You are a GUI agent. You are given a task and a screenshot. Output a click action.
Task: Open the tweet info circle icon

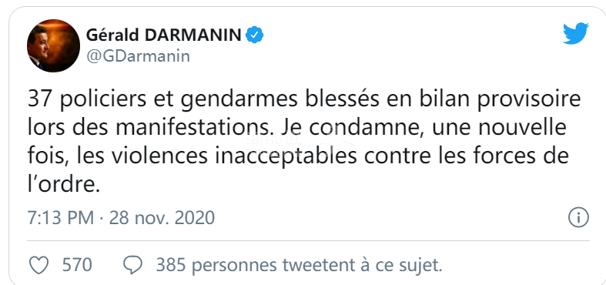(x=578, y=218)
